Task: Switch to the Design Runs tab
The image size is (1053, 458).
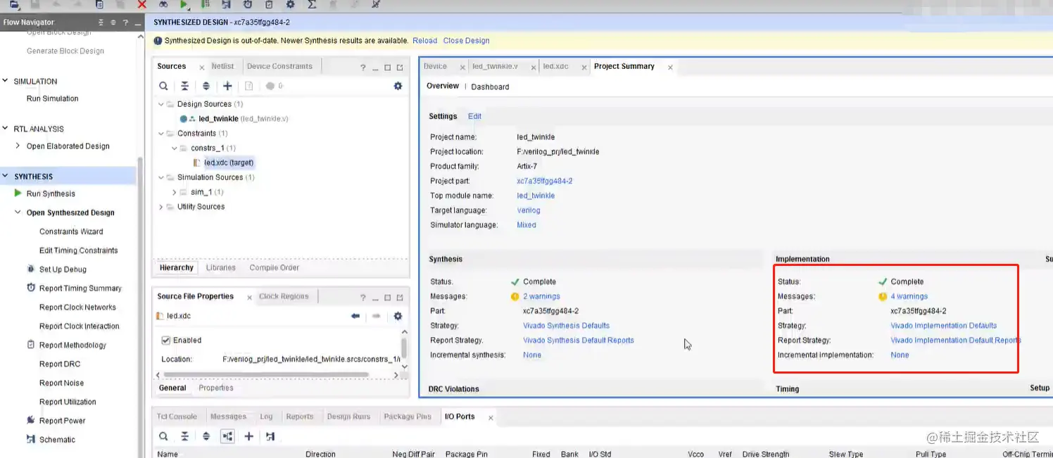Action: 348,416
